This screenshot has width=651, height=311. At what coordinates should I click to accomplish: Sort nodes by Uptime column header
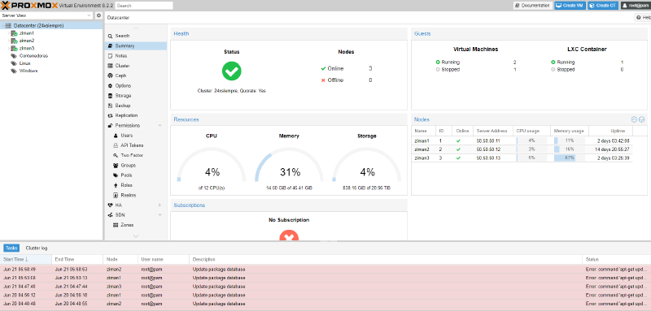[x=611, y=131]
